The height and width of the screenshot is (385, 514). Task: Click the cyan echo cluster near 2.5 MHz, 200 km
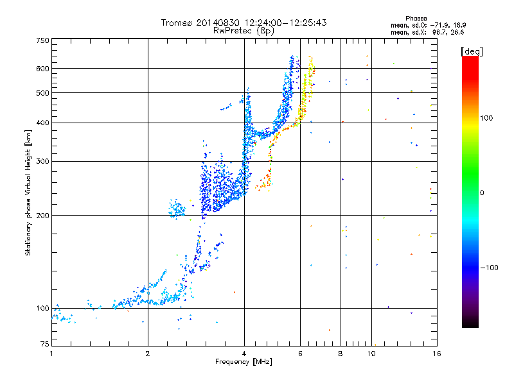point(177,209)
